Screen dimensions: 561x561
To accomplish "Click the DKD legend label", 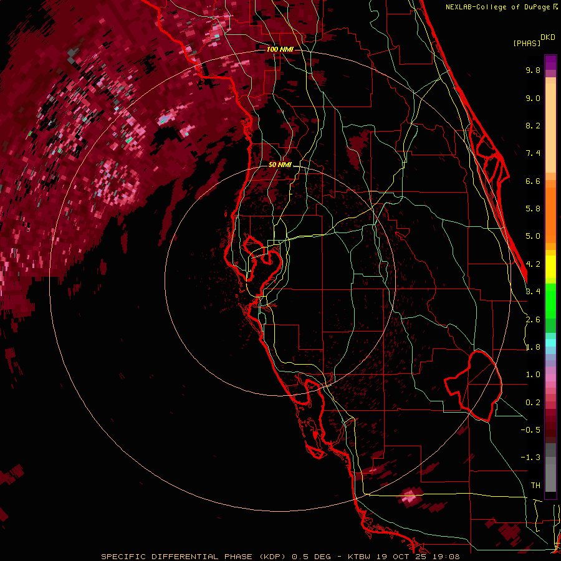I will click(548, 37).
